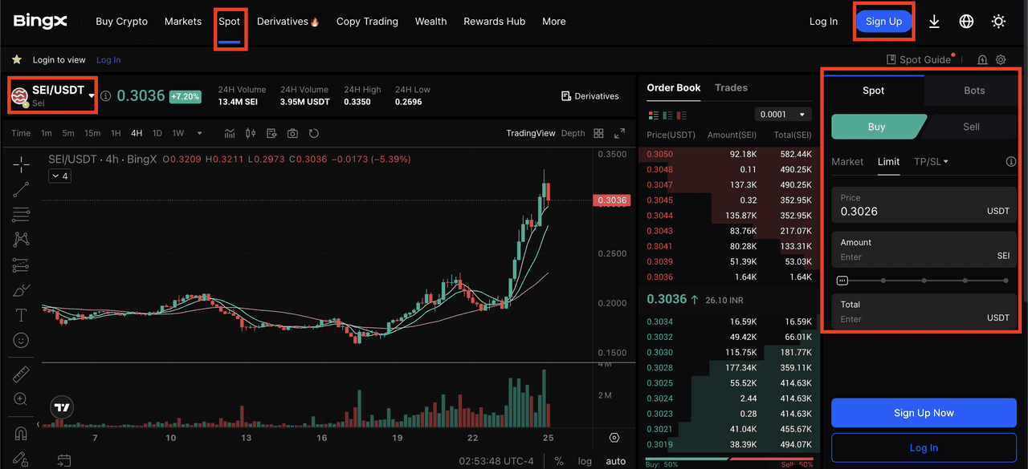Open the Derivatives menu in top bar
This screenshot has width=1028, height=469.
(x=288, y=22)
